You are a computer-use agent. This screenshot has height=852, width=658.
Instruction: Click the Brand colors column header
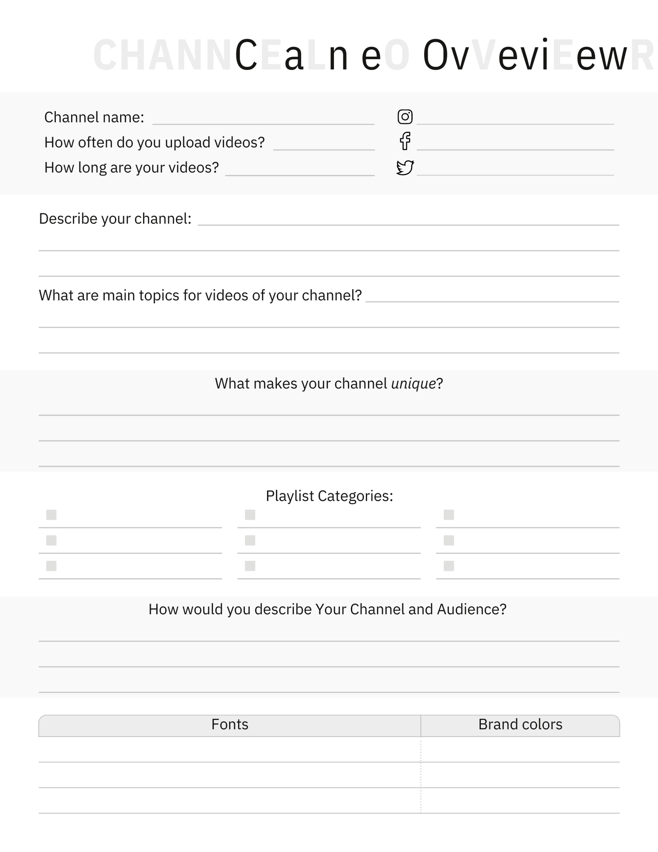point(520,724)
